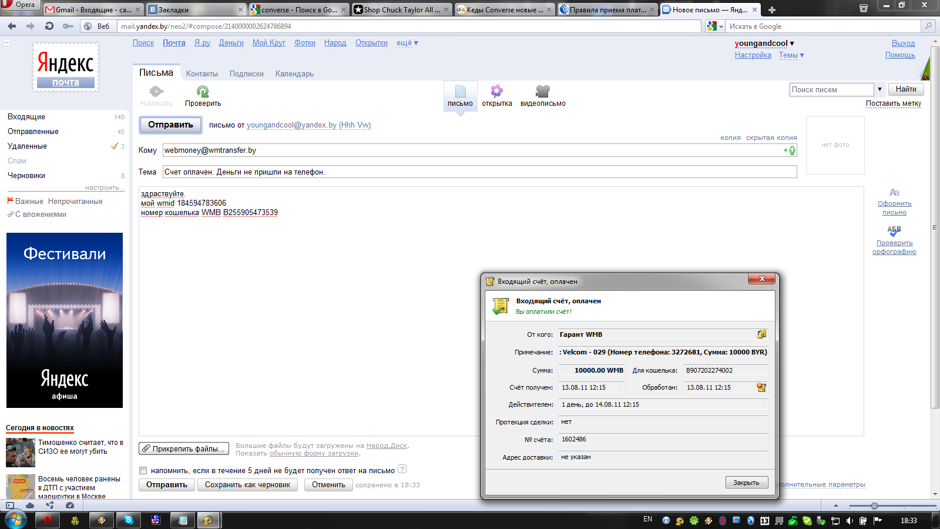Open the Деньги service link
This screenshot has width=940, height=529.
pos(231,43)
